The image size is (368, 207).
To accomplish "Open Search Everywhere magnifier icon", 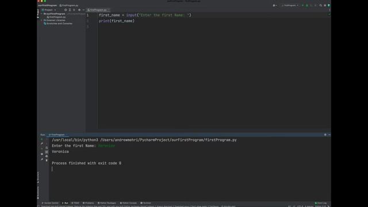I will point(321,5).
